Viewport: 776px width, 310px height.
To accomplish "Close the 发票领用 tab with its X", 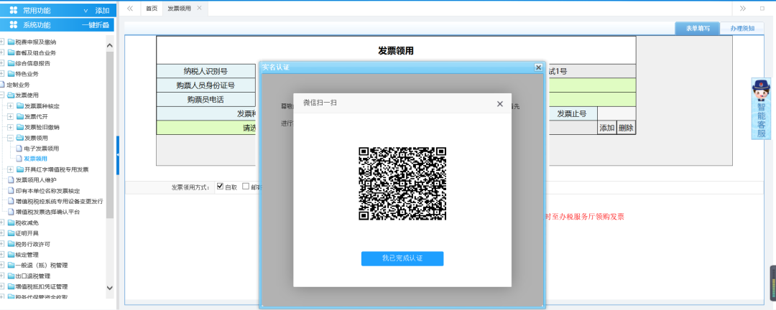I will click(200, 8).
